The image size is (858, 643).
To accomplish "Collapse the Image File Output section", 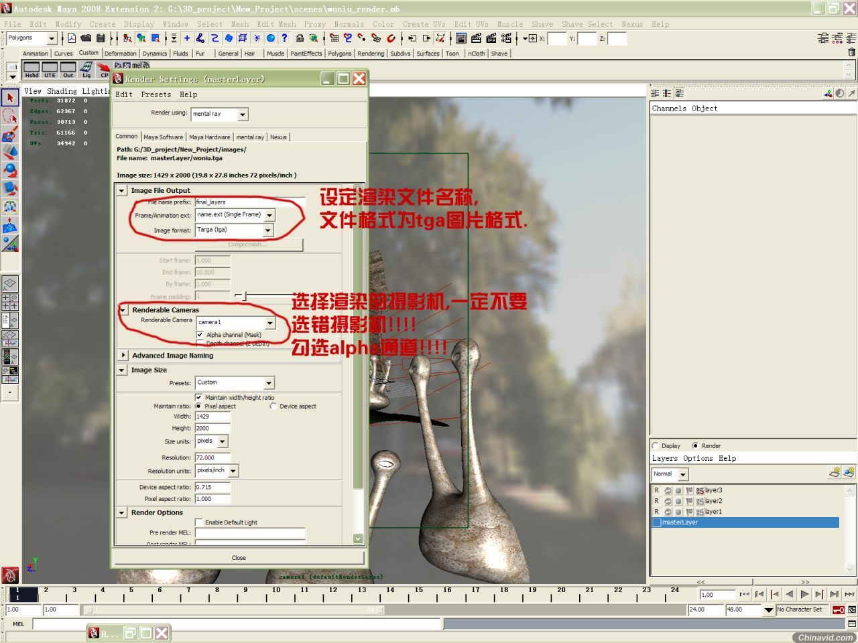I will (x=122, y=191).
